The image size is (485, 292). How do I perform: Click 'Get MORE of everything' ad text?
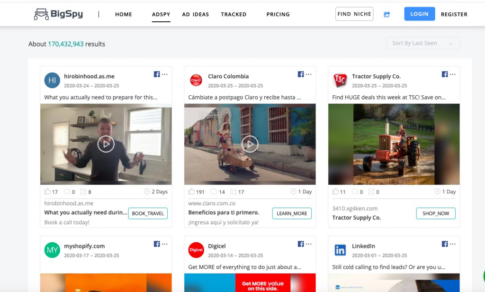pyautogui.click(x=245, y=267)
